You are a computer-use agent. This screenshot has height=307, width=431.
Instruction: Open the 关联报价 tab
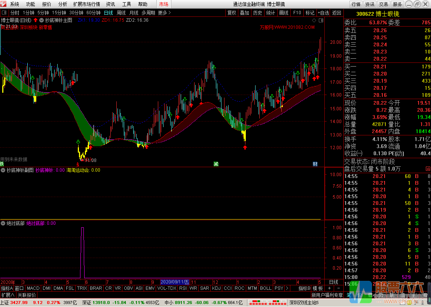click(x=27, y=295)
